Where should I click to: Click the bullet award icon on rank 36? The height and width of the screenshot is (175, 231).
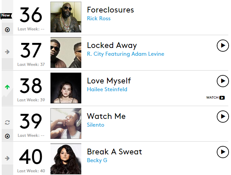pyautogui.click(x=7, y=30)
